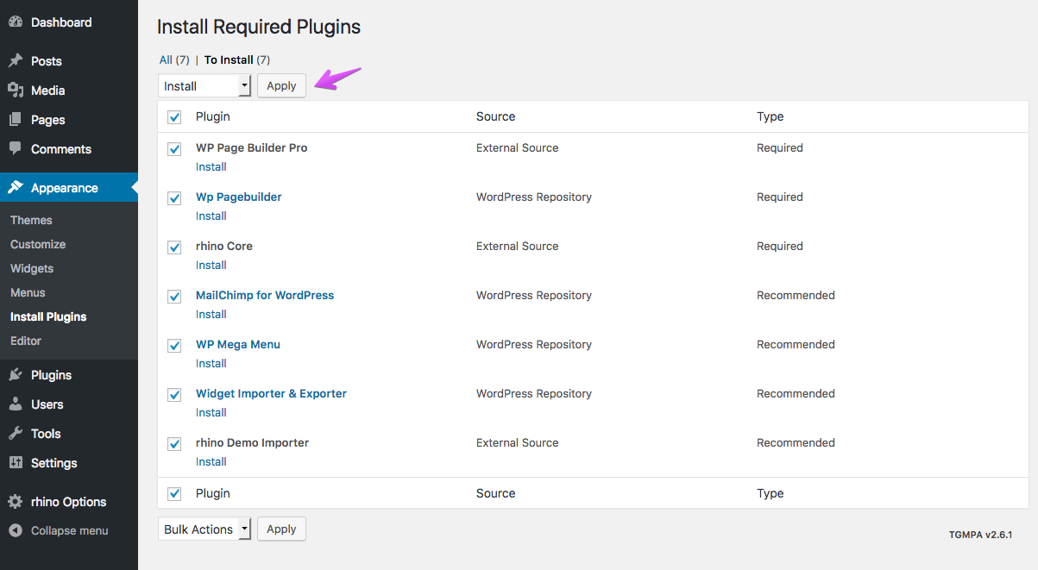Click the TGMPA v2.6.1 version text
The image size is (1038, 570).
(x=980, y=535)
